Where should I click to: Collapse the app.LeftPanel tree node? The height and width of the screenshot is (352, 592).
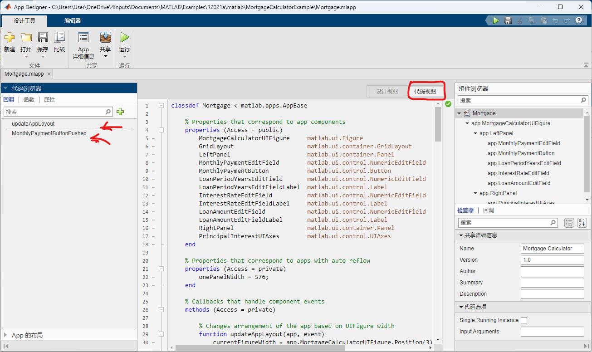475,133
